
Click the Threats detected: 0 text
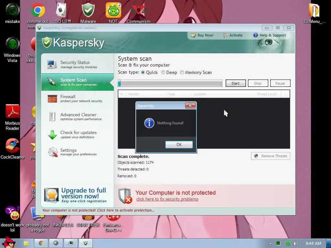coord(133,169)
